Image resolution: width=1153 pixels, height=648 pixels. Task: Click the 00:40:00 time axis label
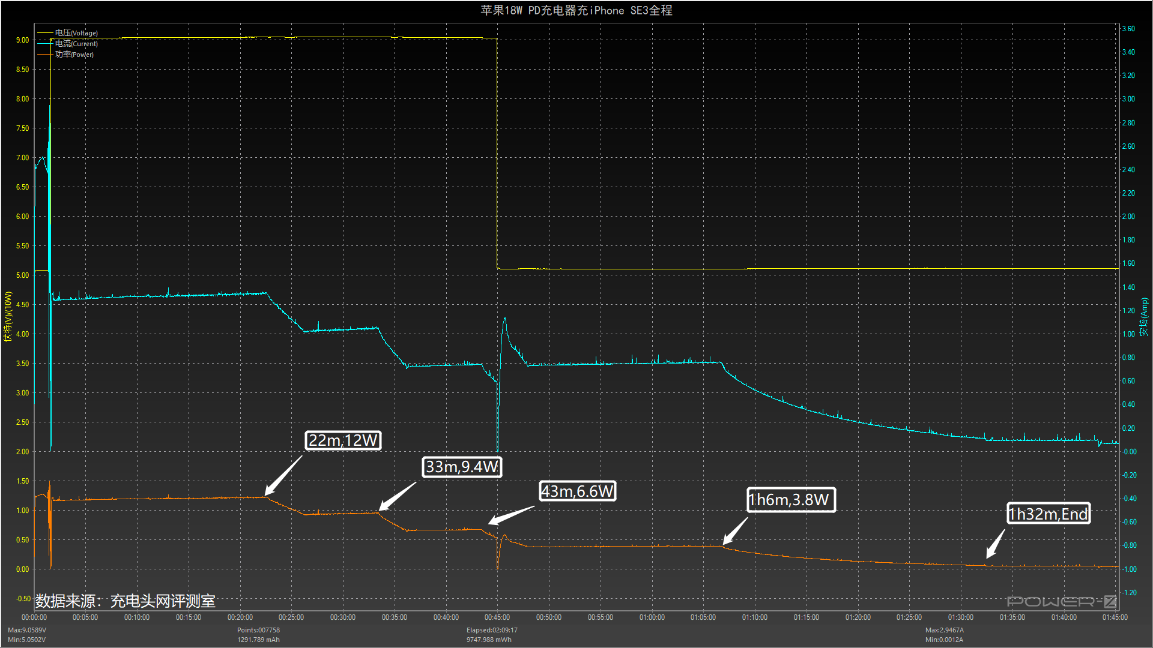(x=446, y=617)
